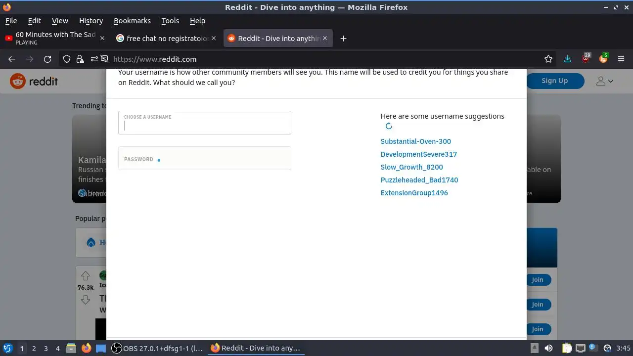Select the DevelopmentSevere317 username suggestion
This screenshot has height=356, width=633.
pyautogui.click(x=419, y=154)
